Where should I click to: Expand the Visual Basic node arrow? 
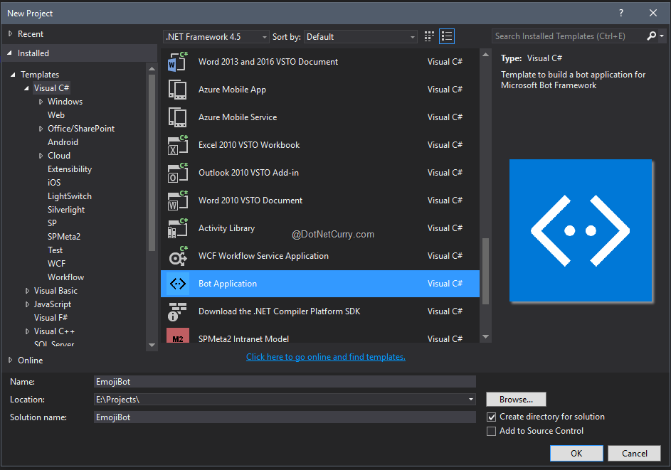[27, 291]
